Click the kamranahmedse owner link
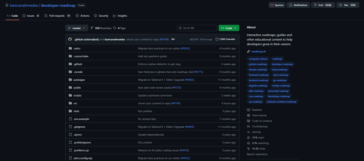The height and width of the screenshot is (161, 364). [x=25, y=5]
